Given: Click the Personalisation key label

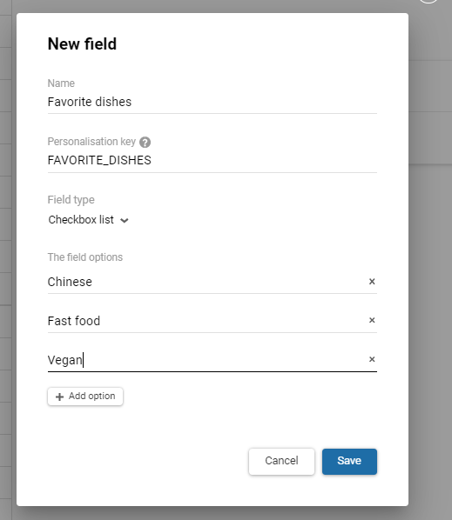Looking at the screenshot, I should click(91, 142).
